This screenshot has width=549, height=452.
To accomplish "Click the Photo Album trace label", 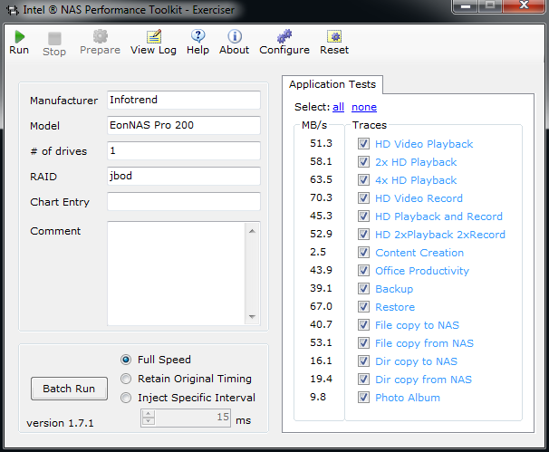I will pyautogui.click(x=408, y=398).
